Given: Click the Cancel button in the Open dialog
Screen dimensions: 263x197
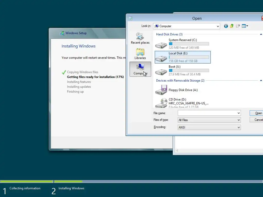Looking at the screenshot, I should coord(257,120).
